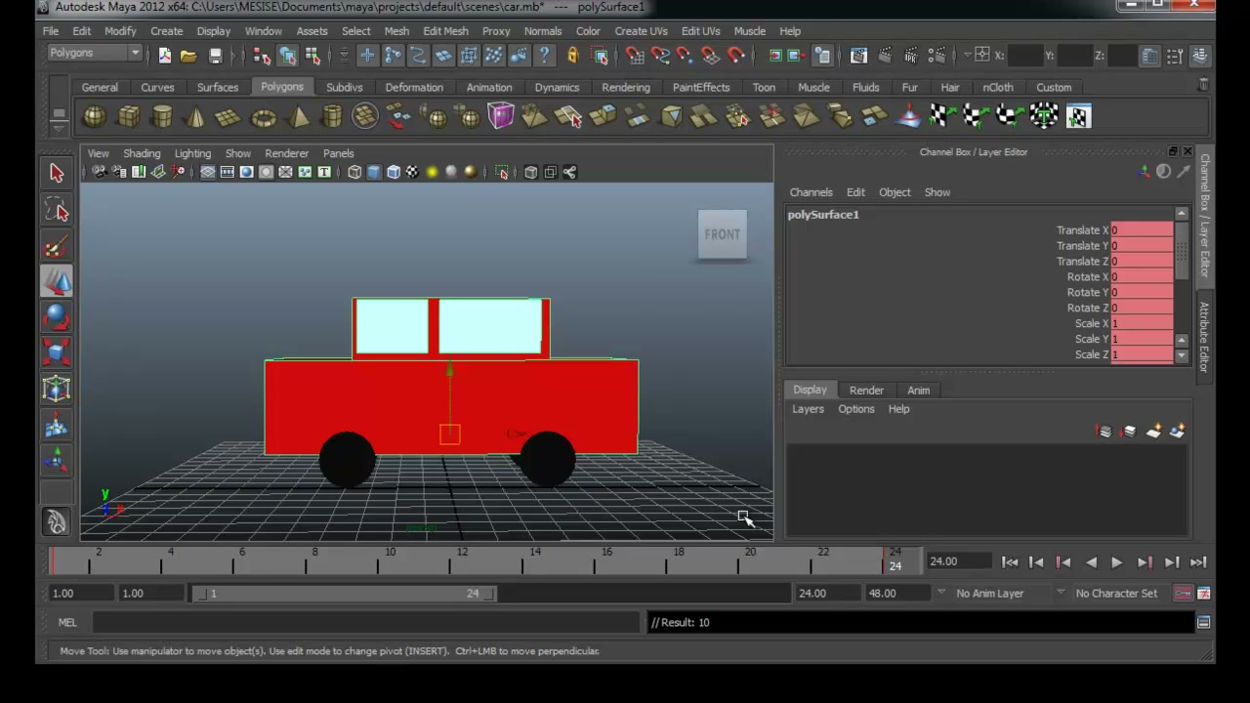Open the Edit Mesh menu
The height and width of the screenshot is (703, 1250).
click(x=445, y=31)
